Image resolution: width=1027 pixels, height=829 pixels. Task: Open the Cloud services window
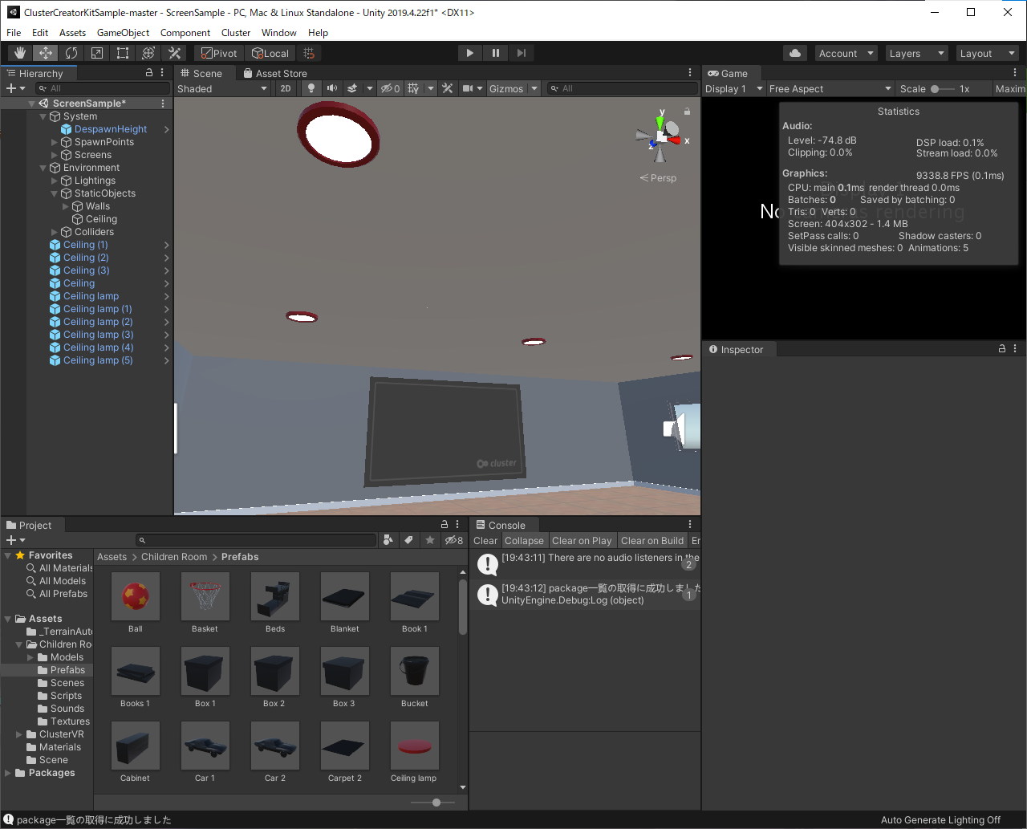click(x=794, y=52)
